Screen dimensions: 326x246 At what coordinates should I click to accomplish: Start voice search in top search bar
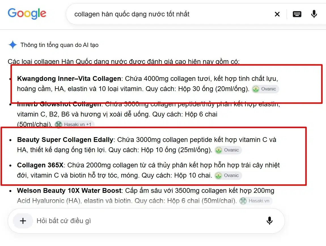pyautogui.click(x=314, y=14)
